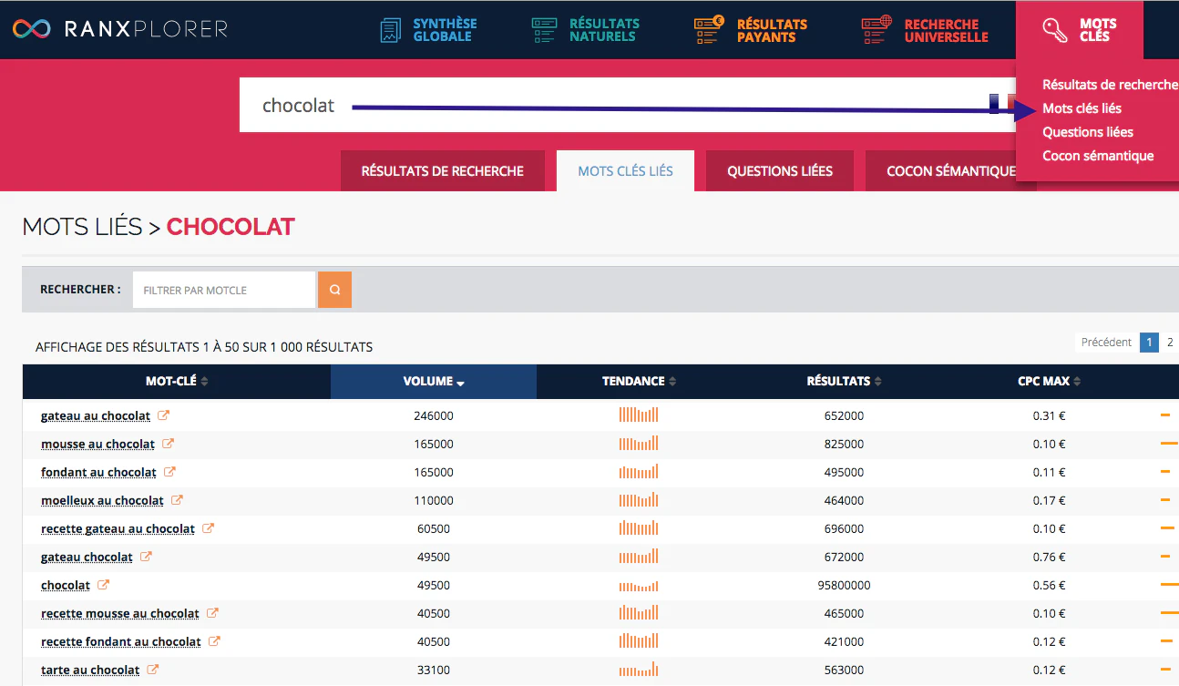
Task: Focus the chocolat search field
Action: (629, 106)
